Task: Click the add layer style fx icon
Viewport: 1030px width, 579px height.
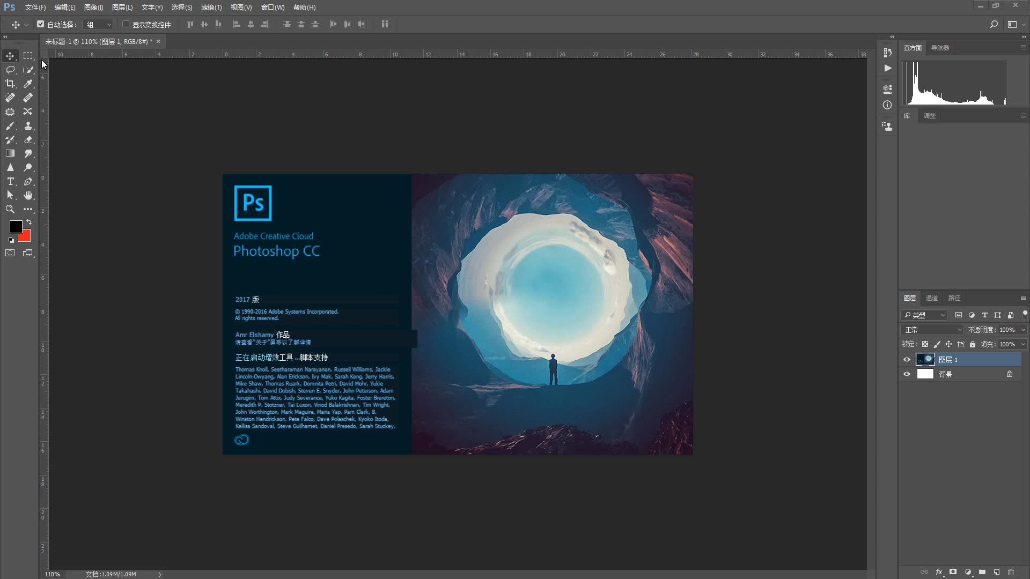Action: pos(939,572)
